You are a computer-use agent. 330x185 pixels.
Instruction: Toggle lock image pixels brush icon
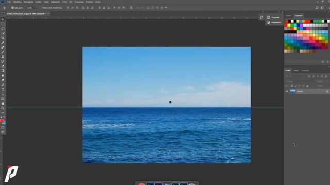(x=295, y=86)
